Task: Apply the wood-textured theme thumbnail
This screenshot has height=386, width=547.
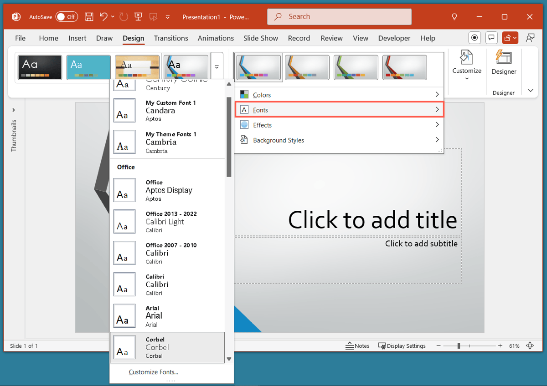Action: click(137, 67)
